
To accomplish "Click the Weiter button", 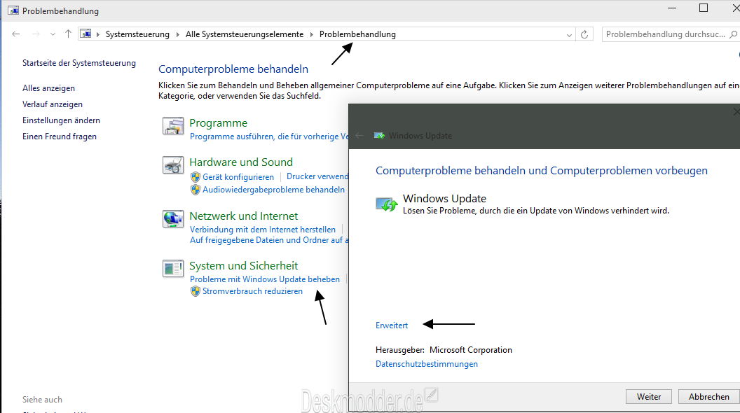I will 649,396.
